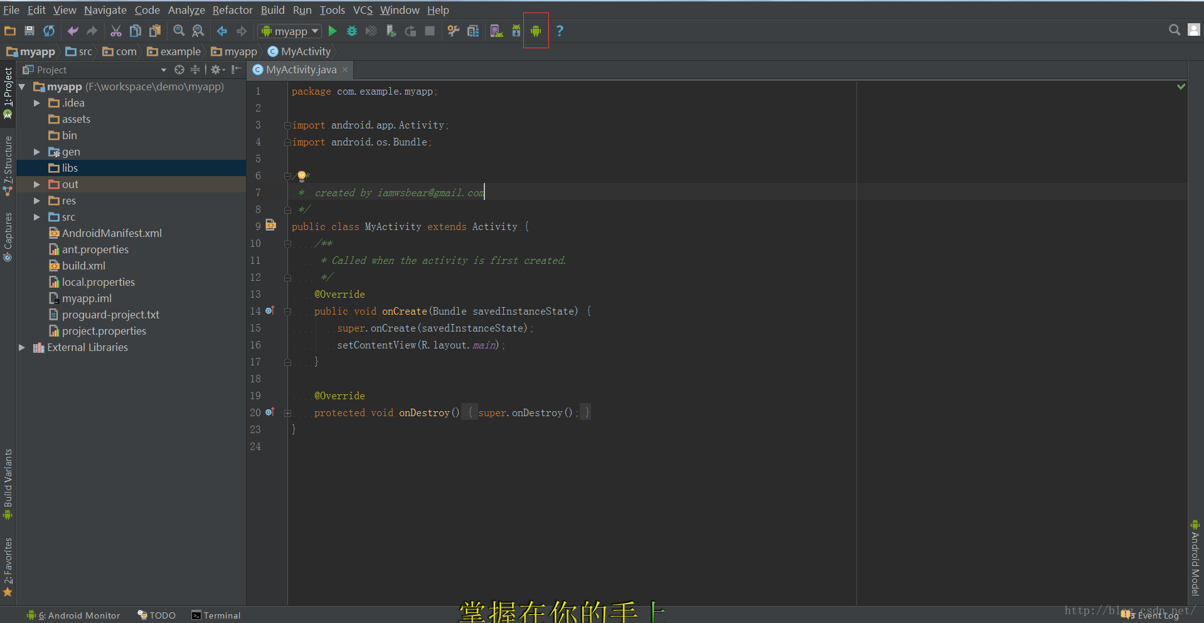Expand the External Libraries node

[22, 347]
